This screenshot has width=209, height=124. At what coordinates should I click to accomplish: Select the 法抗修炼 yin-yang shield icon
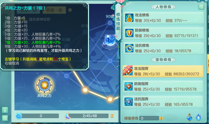click(x=129, y=48)
